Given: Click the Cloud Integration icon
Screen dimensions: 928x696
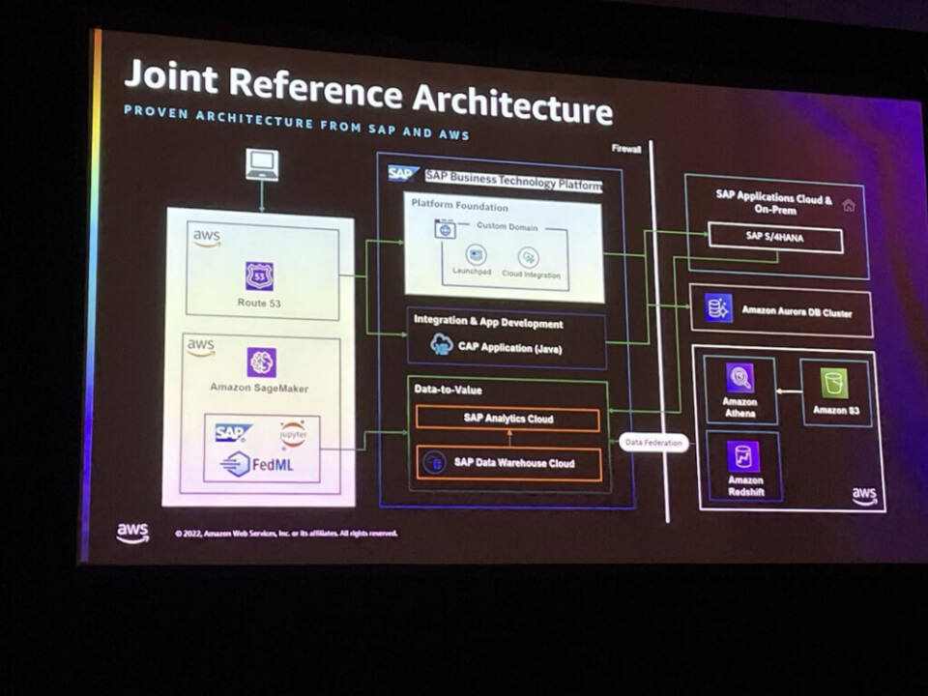Looking at the screenshot, I should click(528, 257).
